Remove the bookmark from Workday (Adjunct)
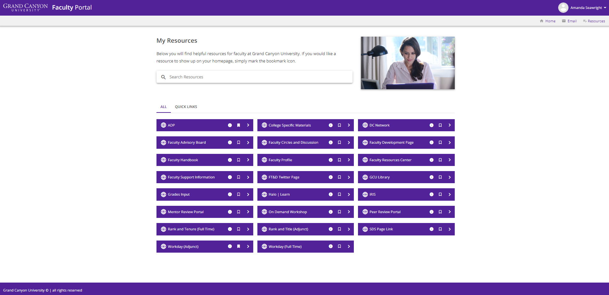609x295 pixels. pos(239,247)
